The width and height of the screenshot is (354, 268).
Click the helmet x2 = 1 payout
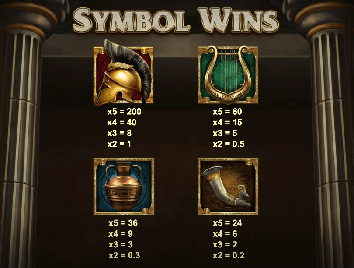point(119,144)
